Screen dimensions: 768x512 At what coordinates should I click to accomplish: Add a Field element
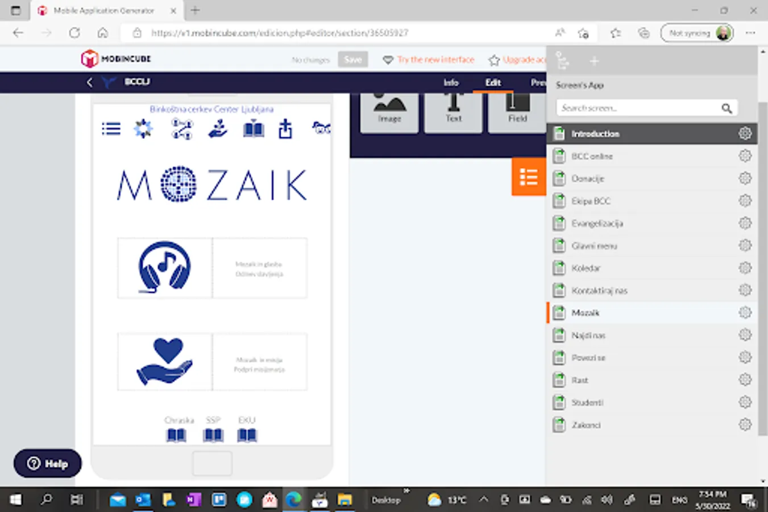[517, 112]
